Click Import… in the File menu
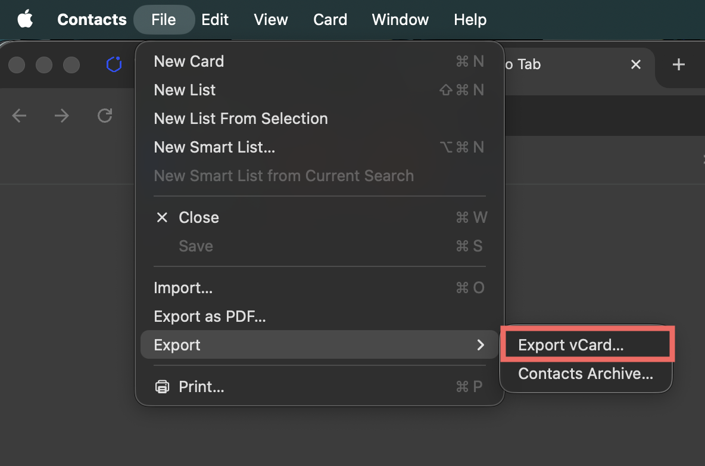Viewport: 705px width, 466px height. [x=183, y=288]
